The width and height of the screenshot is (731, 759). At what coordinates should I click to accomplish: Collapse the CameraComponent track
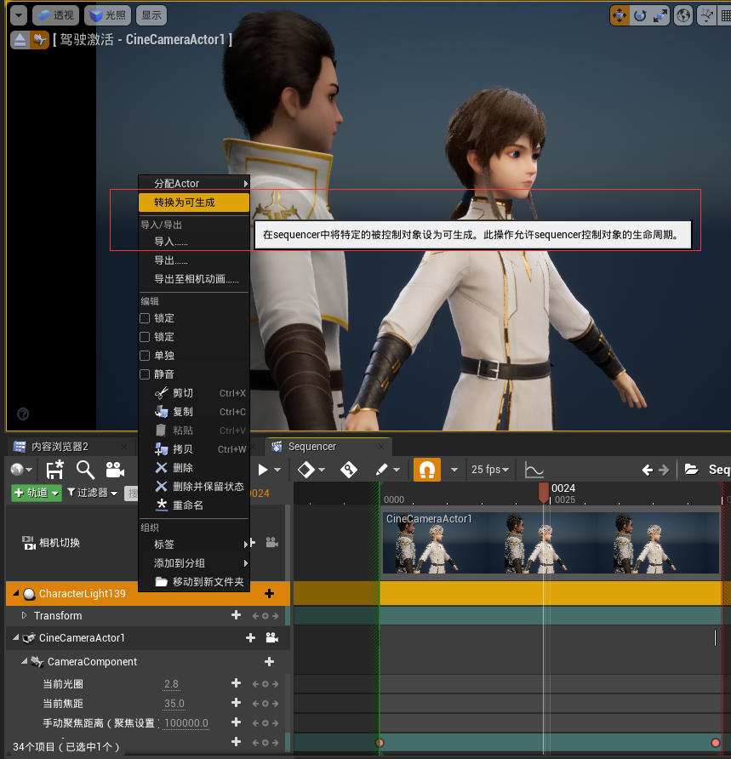point(25,661)
